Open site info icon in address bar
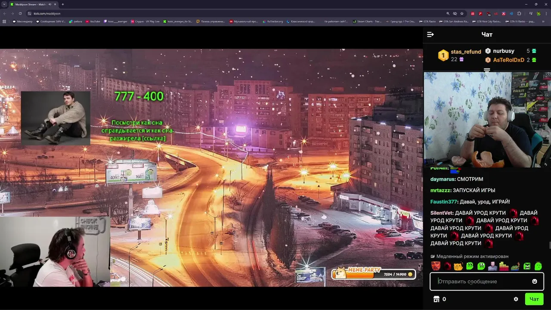The height and width of the screenshot is (310, 551). (x=29, y=13)
